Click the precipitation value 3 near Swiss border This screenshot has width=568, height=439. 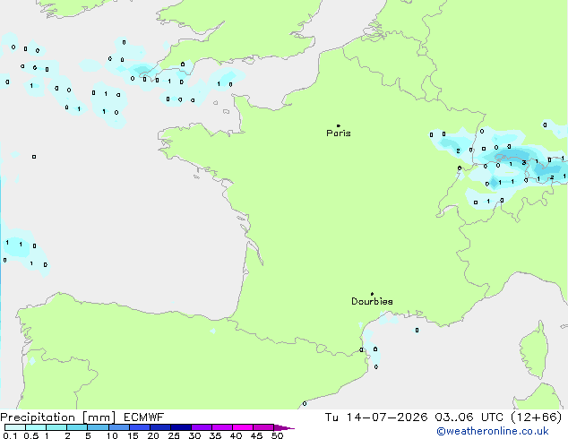(x=524, y=163)
